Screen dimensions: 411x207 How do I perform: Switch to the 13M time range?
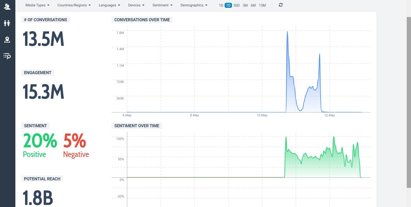tap(262, 5)
